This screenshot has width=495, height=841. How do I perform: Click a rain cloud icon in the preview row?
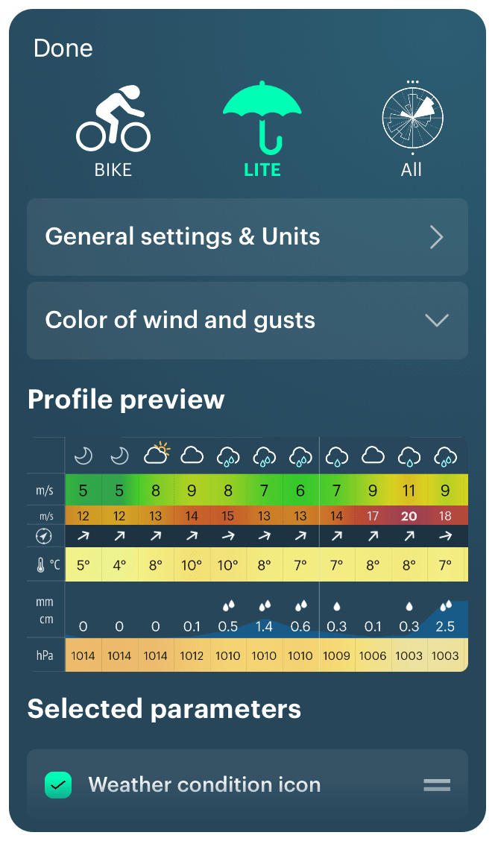click(228, 455)
